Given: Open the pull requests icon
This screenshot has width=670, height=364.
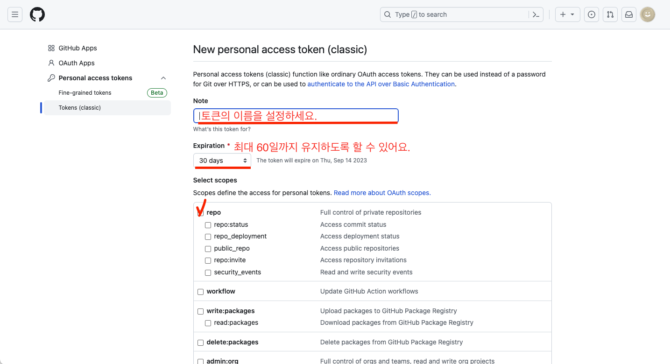Looking at the screenshot, I should pyautogui.click(x=610, y=14).
